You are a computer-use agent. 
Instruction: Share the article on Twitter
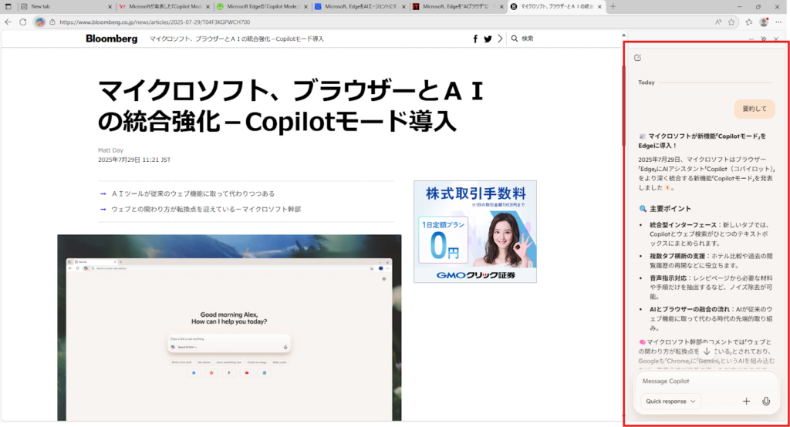coord(488,39)
